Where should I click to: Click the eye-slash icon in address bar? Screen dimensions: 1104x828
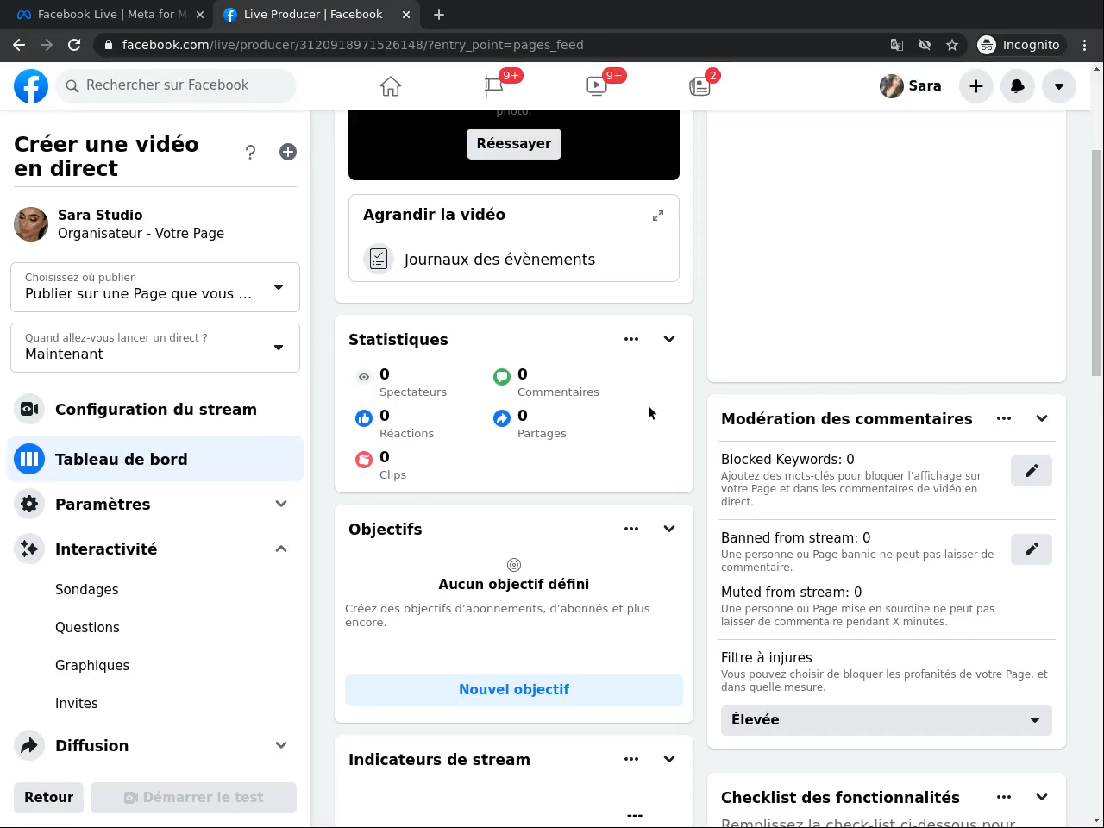[x=925, y=45]
